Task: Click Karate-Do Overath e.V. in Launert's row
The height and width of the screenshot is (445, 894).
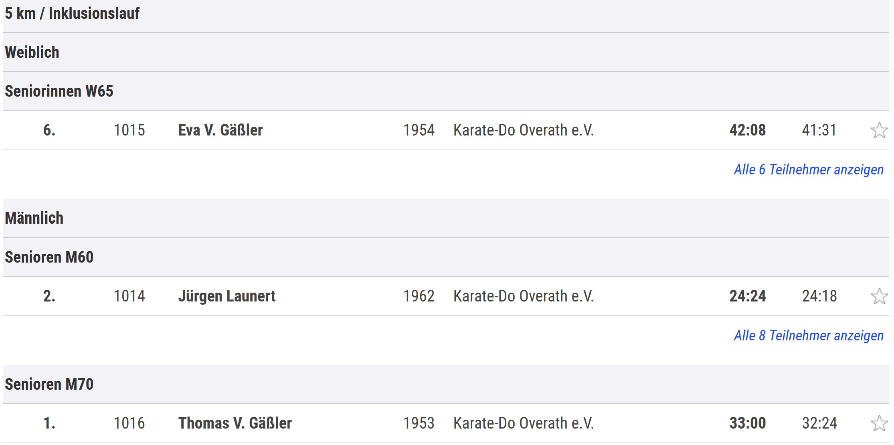Action: pyautogui.click(x=523, y=296)
